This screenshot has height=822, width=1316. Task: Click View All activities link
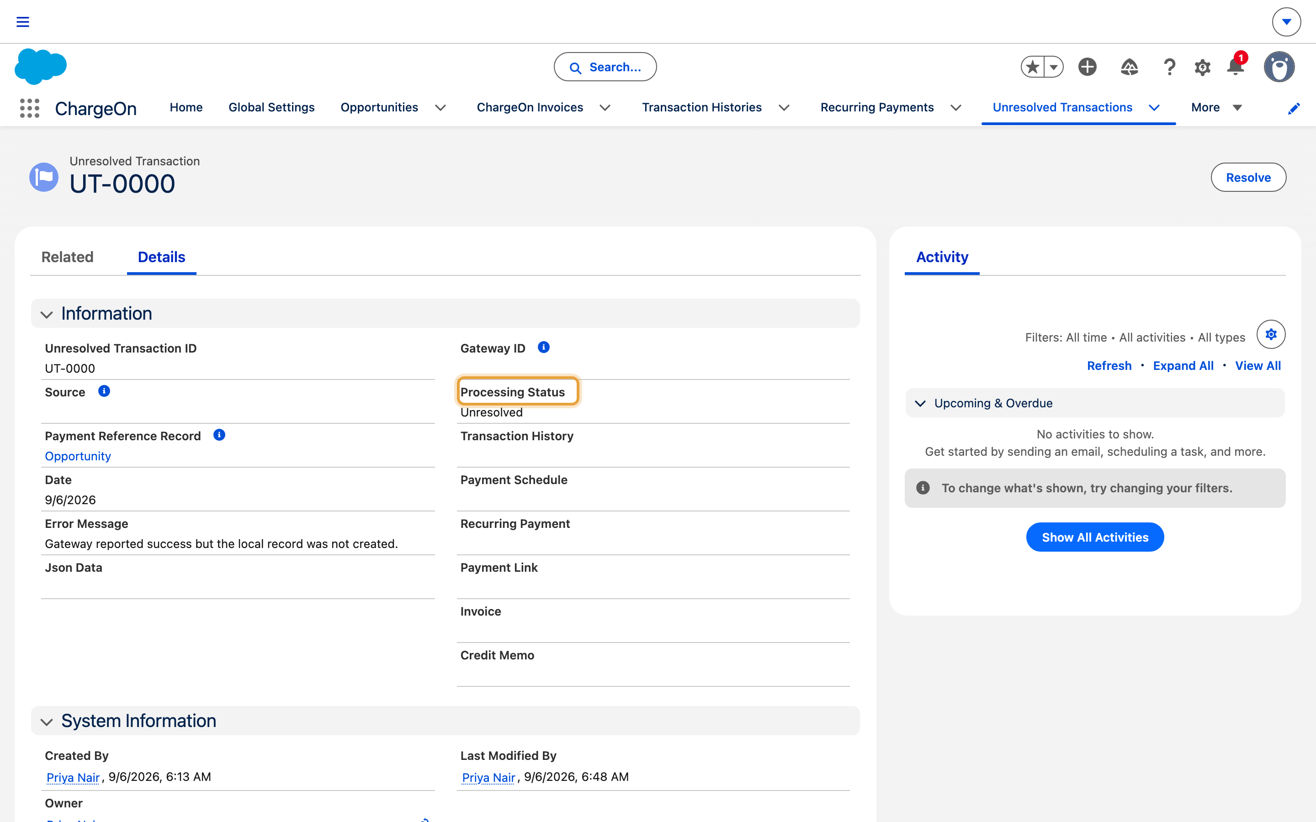point(1258,366)
